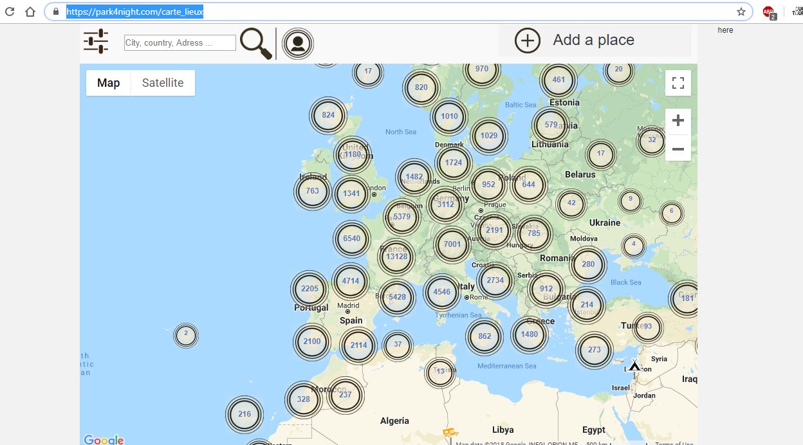Screen dimensions: 803x445
Task: Switch to the Map view tab
Action: coord(108,82)
